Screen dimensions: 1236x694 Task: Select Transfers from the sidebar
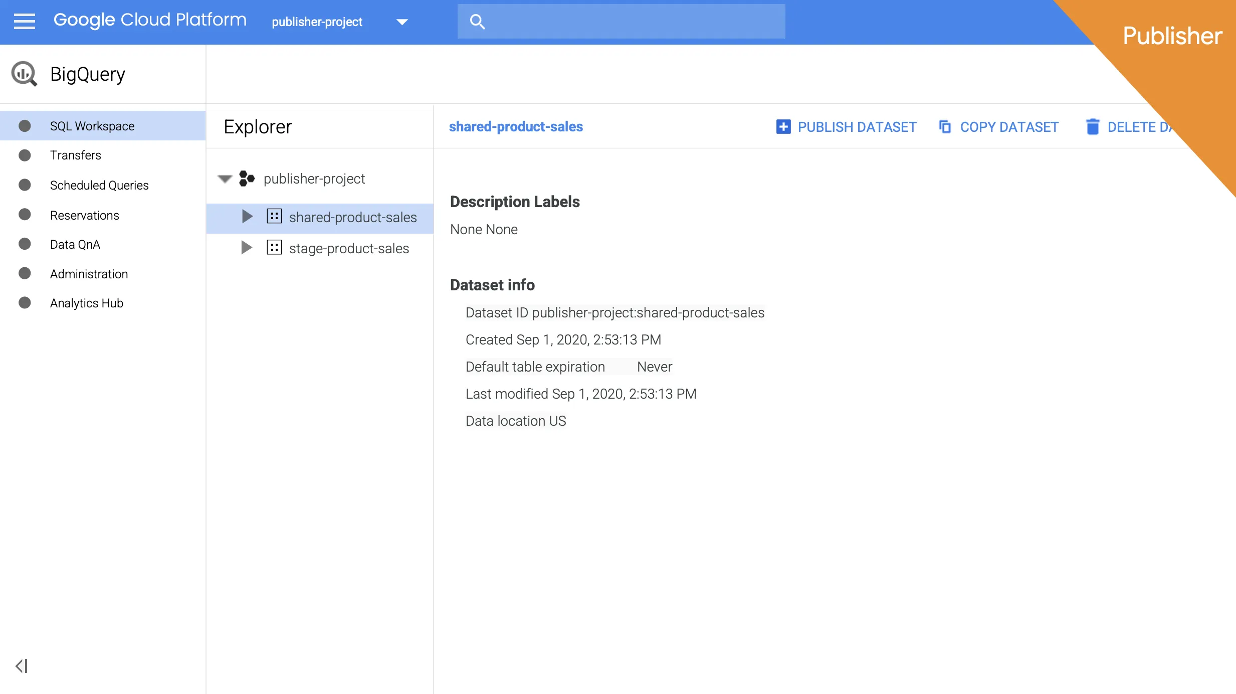coord(76,155)
